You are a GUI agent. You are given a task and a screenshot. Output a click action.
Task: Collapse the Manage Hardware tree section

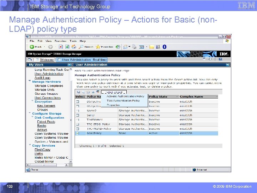[30, 81]
